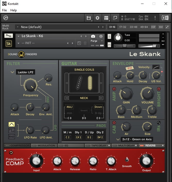172x182 pixels.
Task: Click the sine LFO waveform icon
Action: click(x=12, y=125)
